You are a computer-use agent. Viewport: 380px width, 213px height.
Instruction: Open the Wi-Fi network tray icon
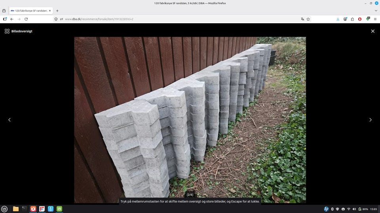click(x=348, y=209)
